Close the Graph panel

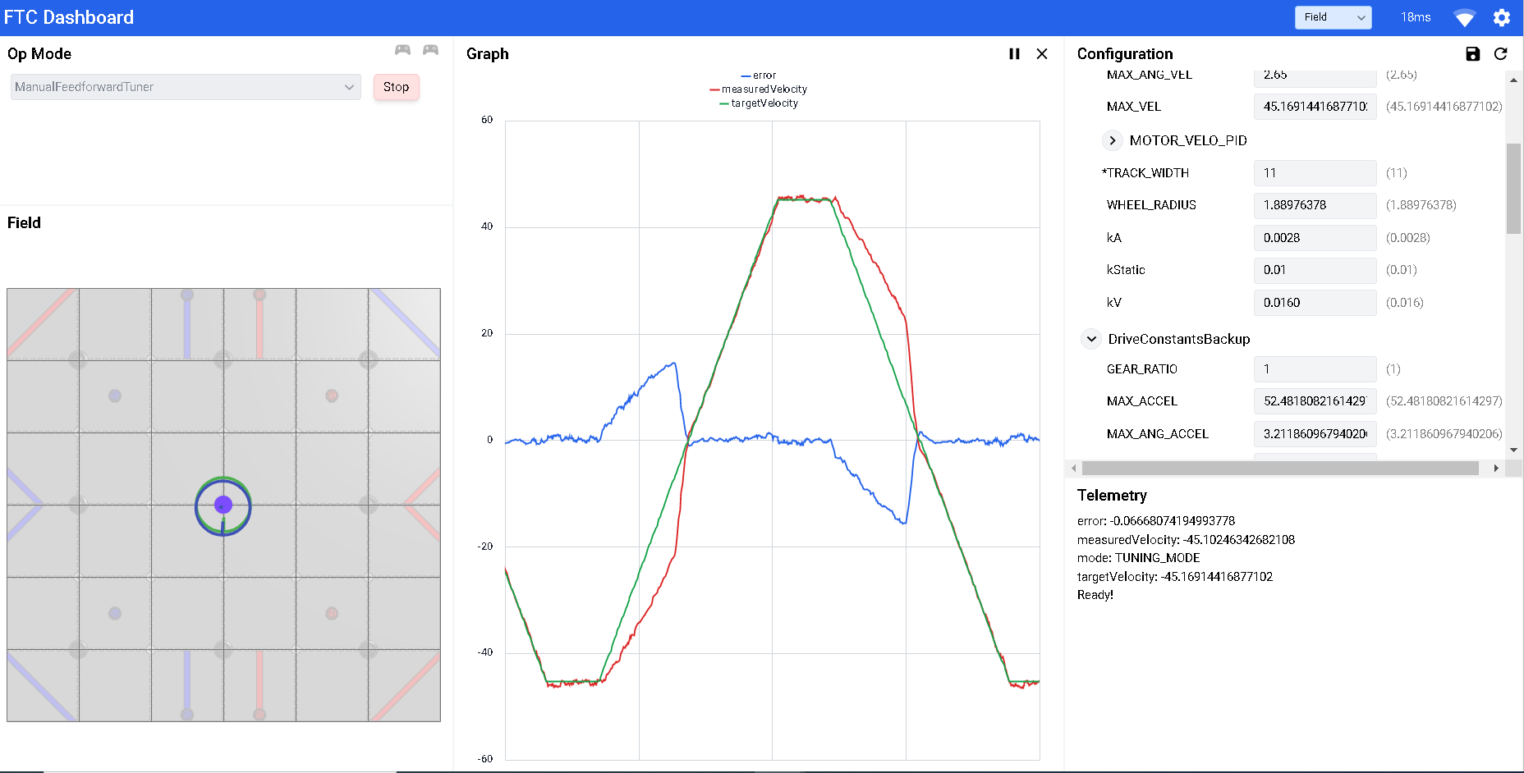click(1041, 53)
